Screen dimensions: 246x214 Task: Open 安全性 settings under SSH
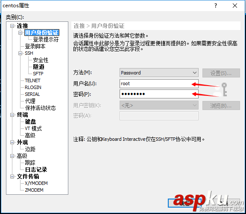point(41,60)
